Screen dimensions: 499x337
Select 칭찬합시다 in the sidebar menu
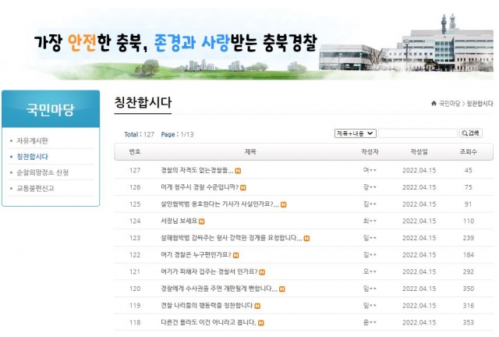[x=32, y=156]
